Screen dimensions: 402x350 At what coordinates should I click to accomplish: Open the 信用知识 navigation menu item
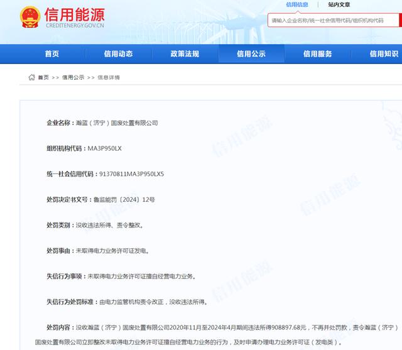(383, 54)
